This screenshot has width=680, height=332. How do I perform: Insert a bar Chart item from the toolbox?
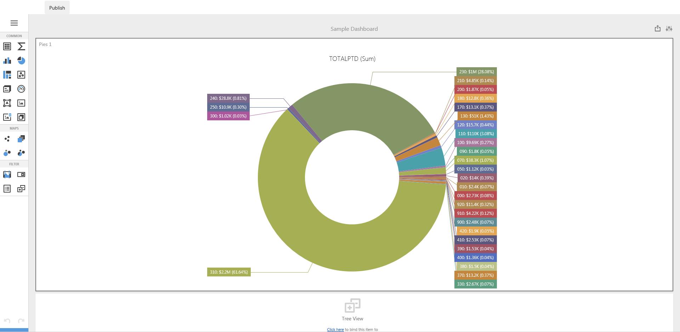click(x=7, y=61)
